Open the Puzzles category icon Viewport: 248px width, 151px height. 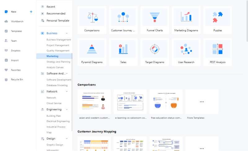218,17
